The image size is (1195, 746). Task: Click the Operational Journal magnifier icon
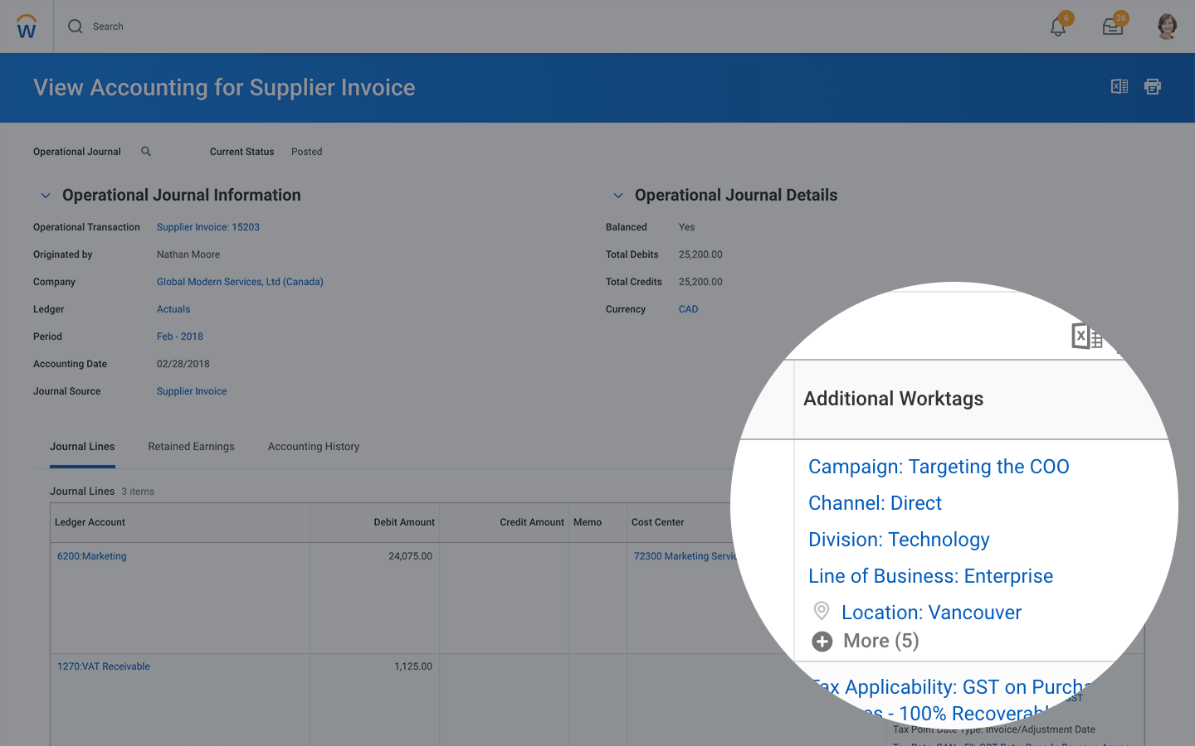point(146,152)
